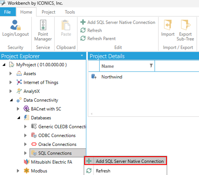Expand the BACnet with SC node
Image resolution: width=199 pixels, height=175 pixels.
coord(18,109)
